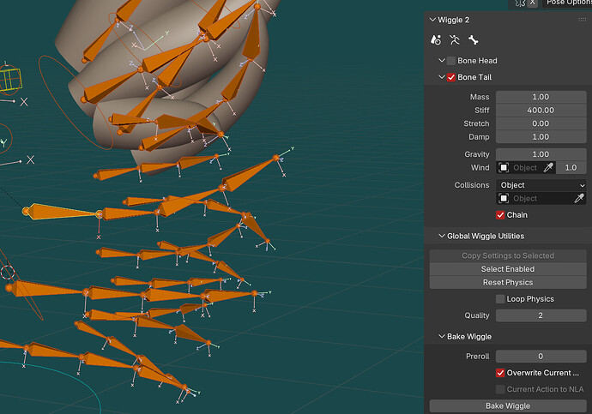Click Copy Settings to Selected button
The width and height of the screenshot is (592, 414).
508,255
